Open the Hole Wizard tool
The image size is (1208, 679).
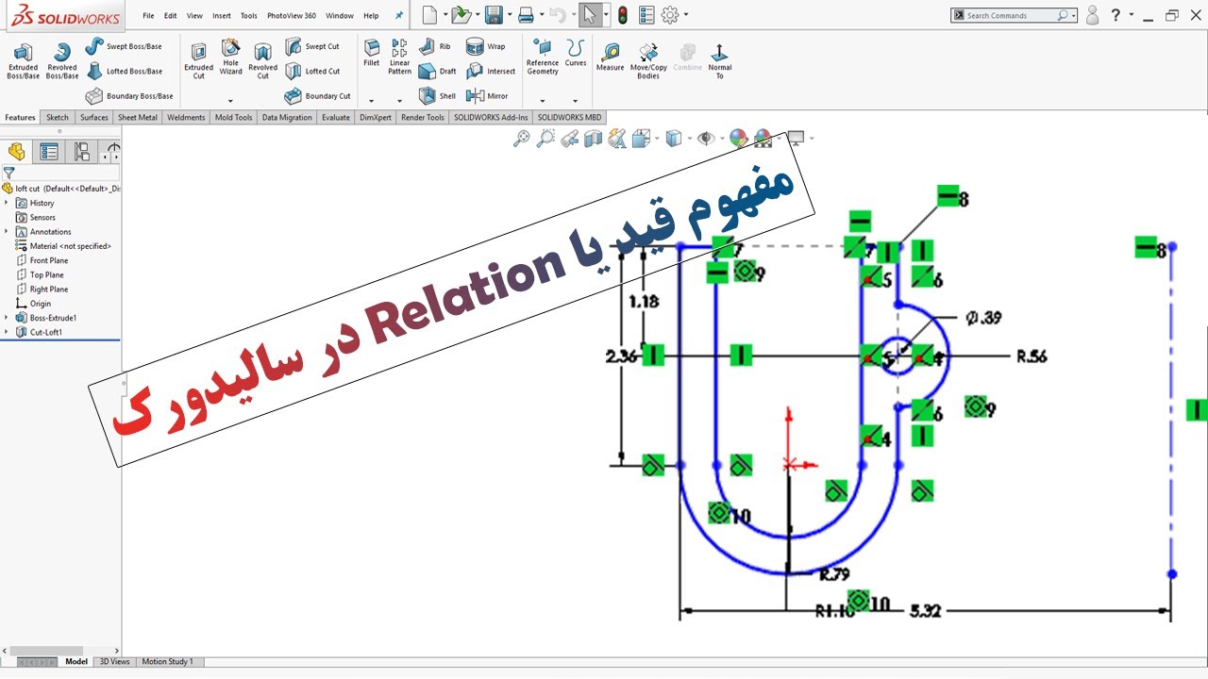pyautogui.click(x=230, y=57)
